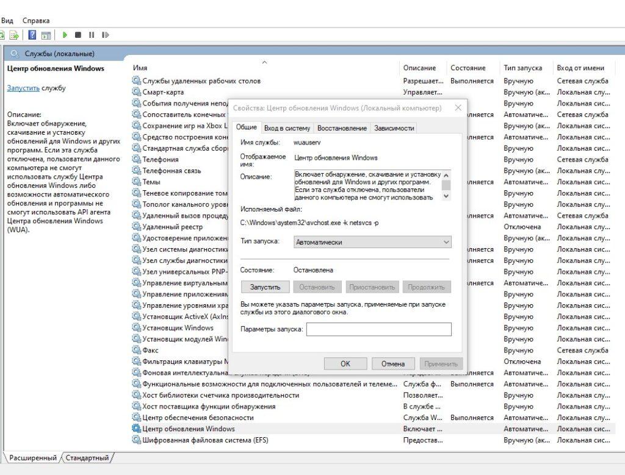Click gear icon beside Сохранение игр на Xbox
Screen dimensions: 625x475
click(x=136, y=125)
